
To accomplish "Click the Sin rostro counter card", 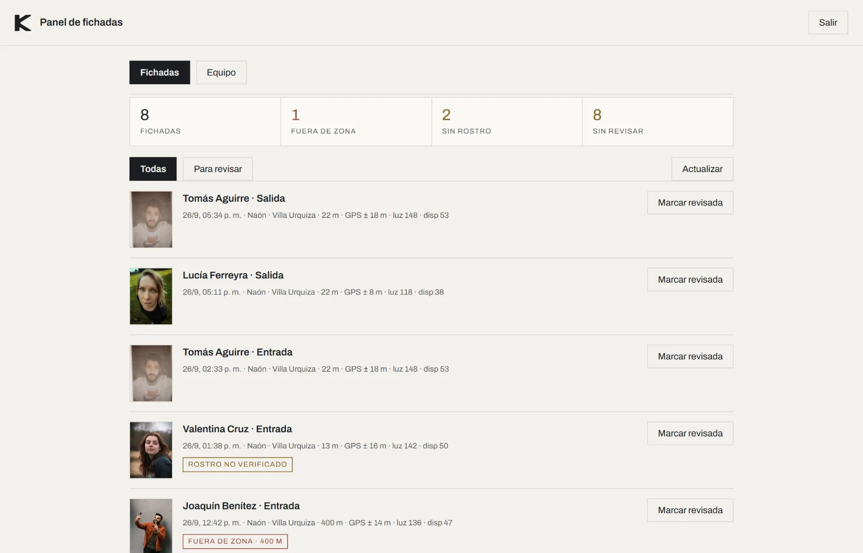I will click(x=507, y=121).
